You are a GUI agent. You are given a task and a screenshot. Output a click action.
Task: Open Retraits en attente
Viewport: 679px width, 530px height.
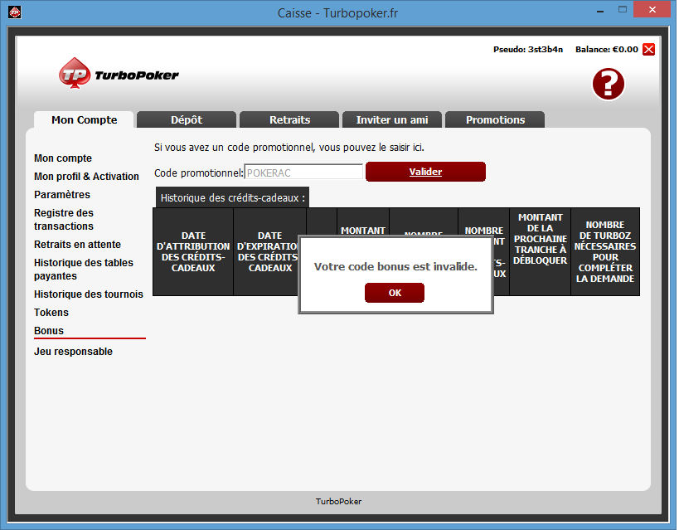[77, 245]
